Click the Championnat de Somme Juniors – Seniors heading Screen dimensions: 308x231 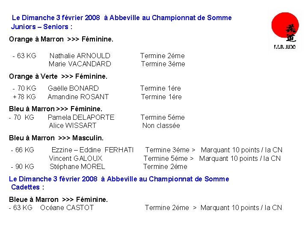121,22
